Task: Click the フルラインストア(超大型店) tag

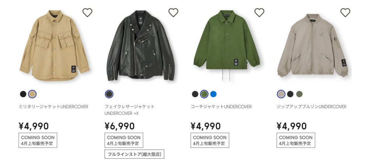Action: (x=134, y=154)
